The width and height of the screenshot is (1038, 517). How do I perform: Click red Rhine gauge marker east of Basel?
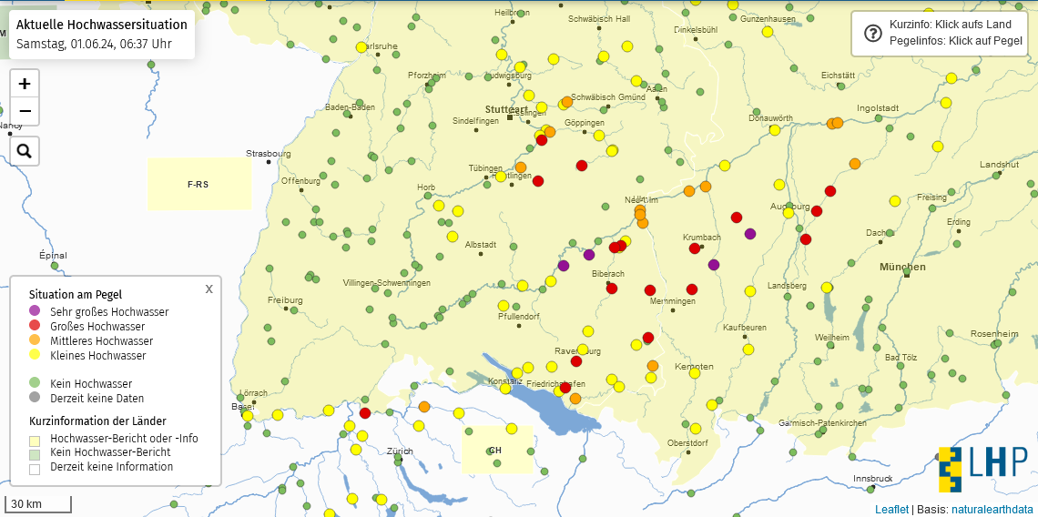click(x=365, y=413)
